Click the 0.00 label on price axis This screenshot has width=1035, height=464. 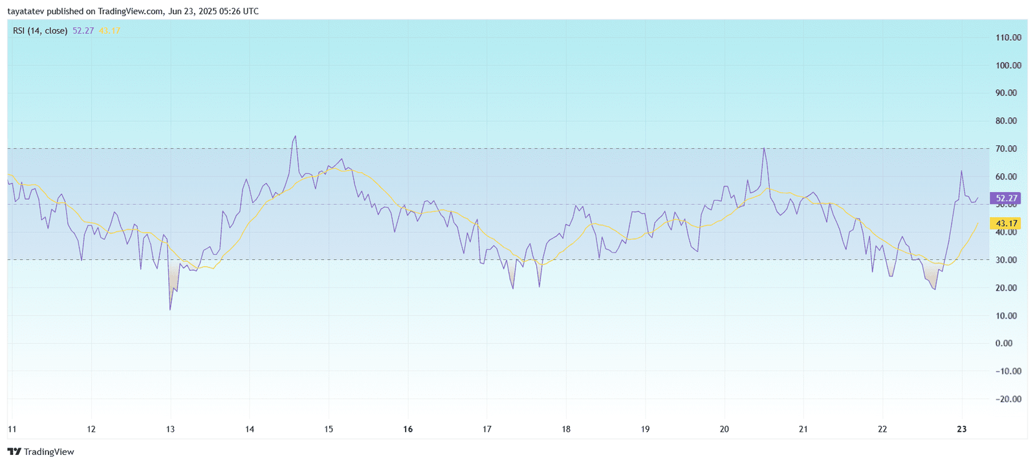[1004, 343]
